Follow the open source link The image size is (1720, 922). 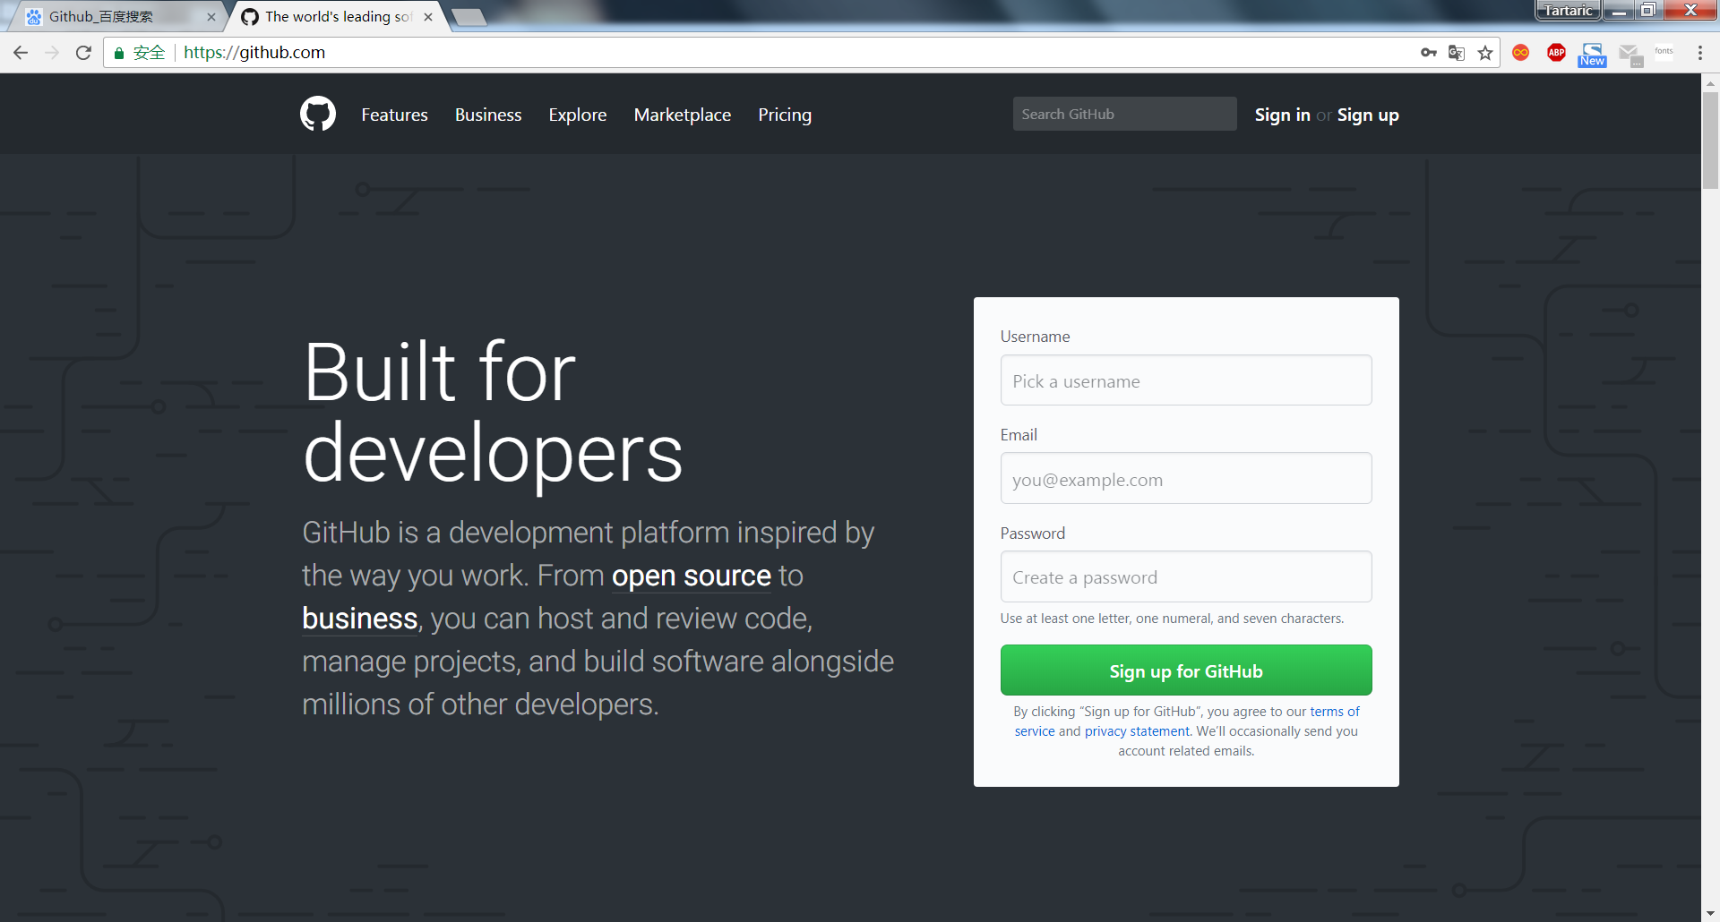coord(692,576)
